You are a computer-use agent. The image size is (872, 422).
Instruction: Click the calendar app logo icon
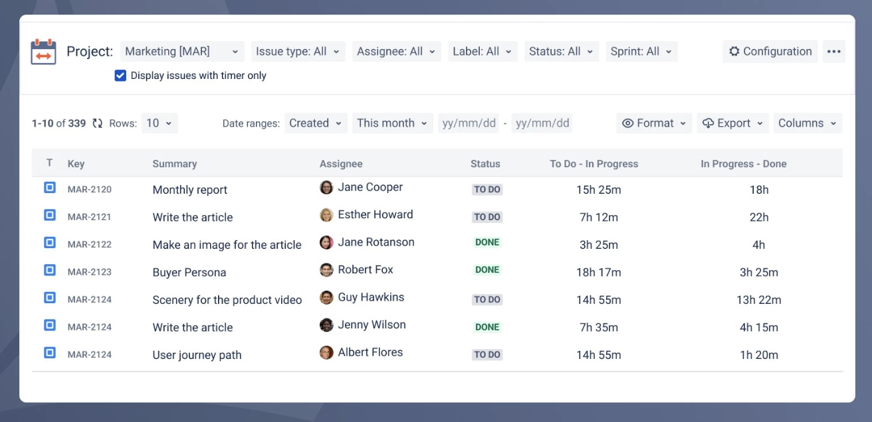(x=44, y=52)
